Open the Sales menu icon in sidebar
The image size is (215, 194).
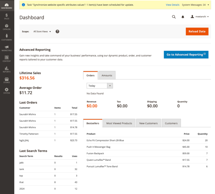click(x=7, y=15)
